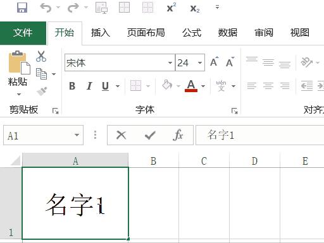
Task: Open the 审阅 tab
Action: pyautogui.click(x=264, y=33)
